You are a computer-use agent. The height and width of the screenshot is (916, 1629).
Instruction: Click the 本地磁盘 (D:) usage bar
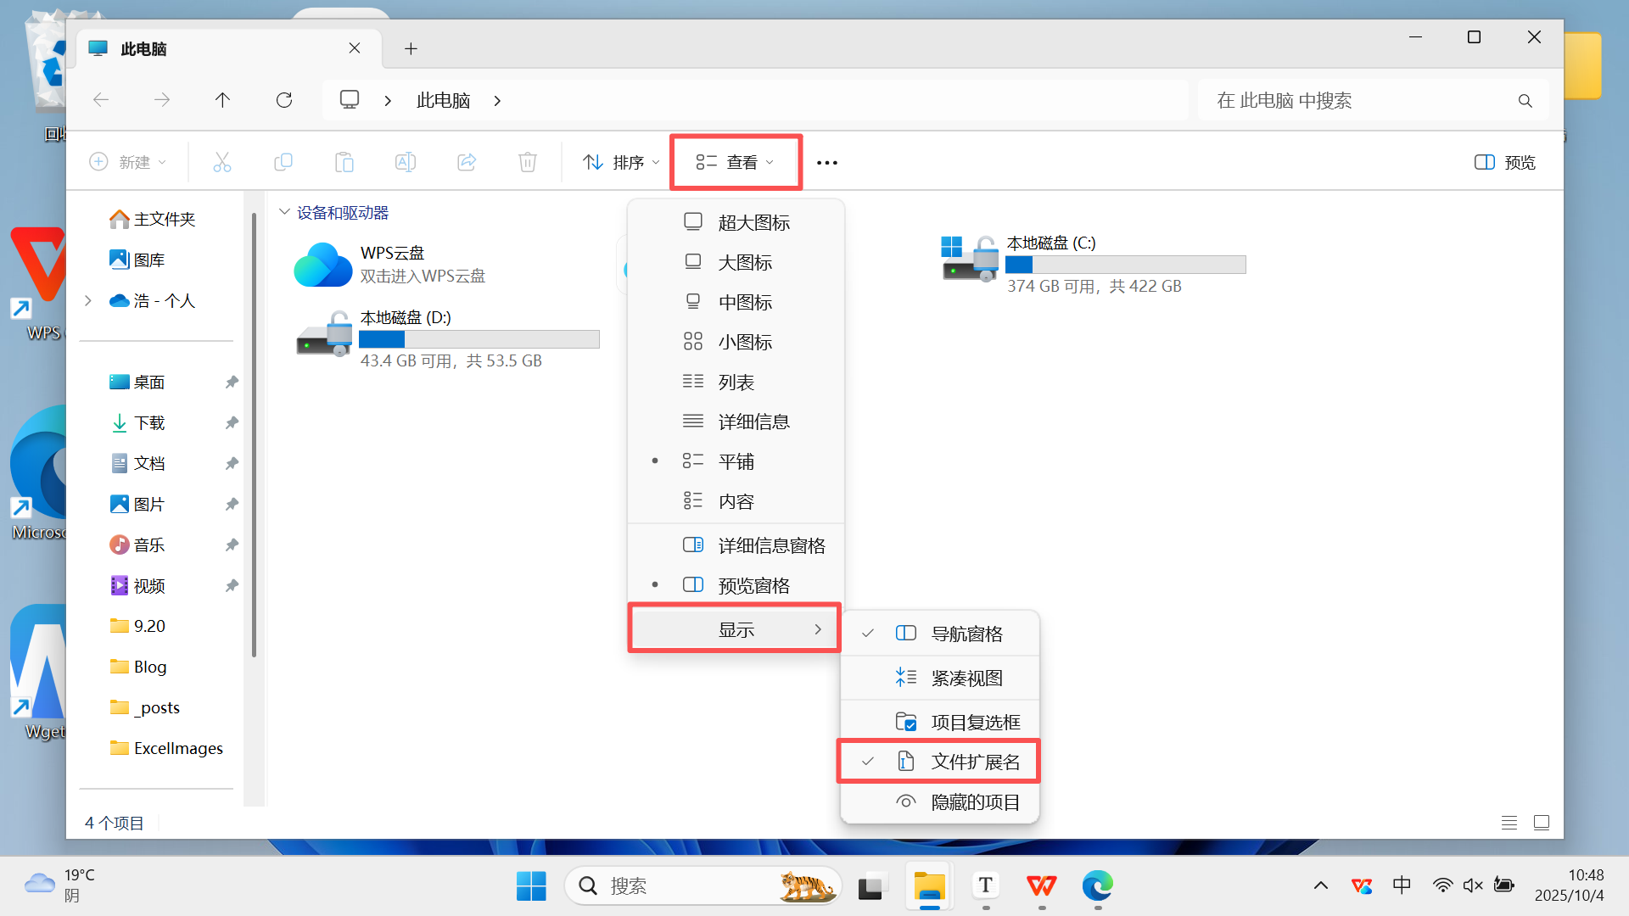click(x=479, y=339)
